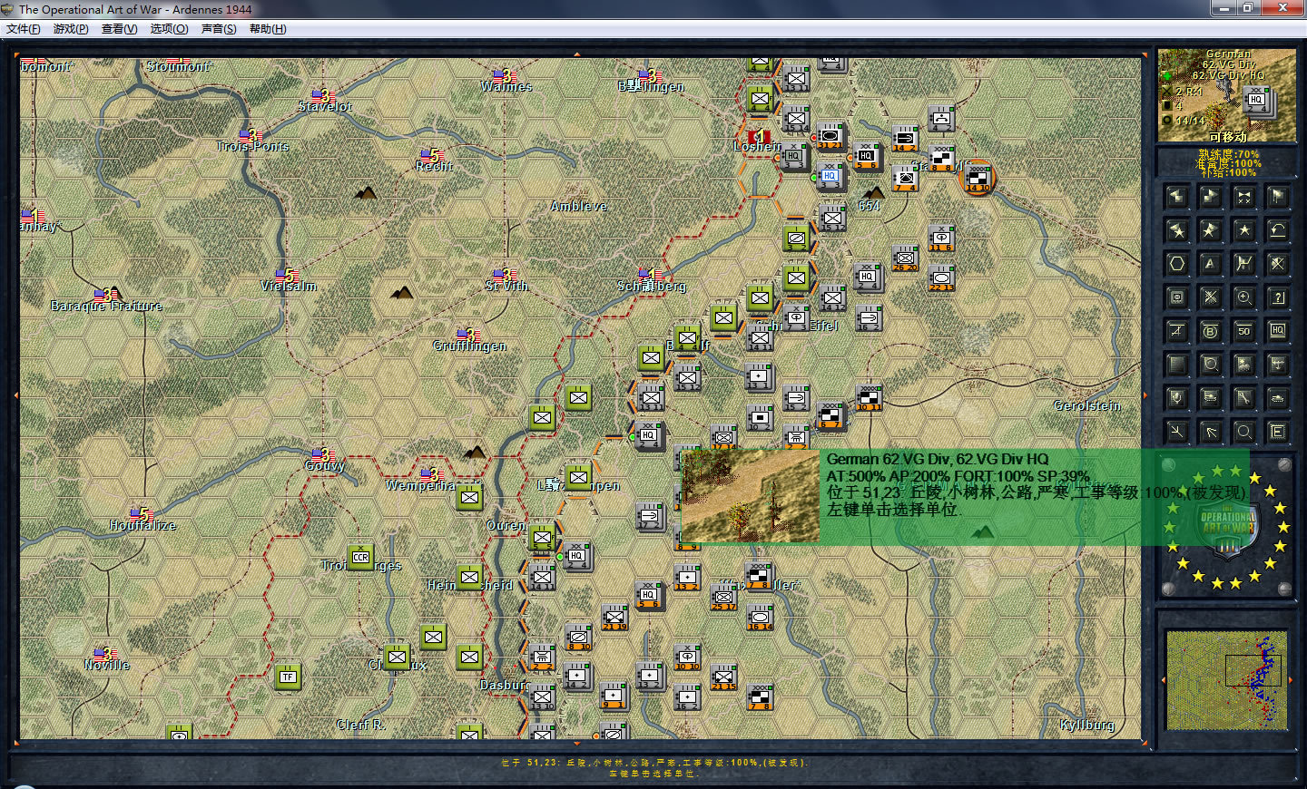Open the 选项(O) menu
Viewport: 1307px width, 789px height.
pyautogui.click(x=170, y=29)
